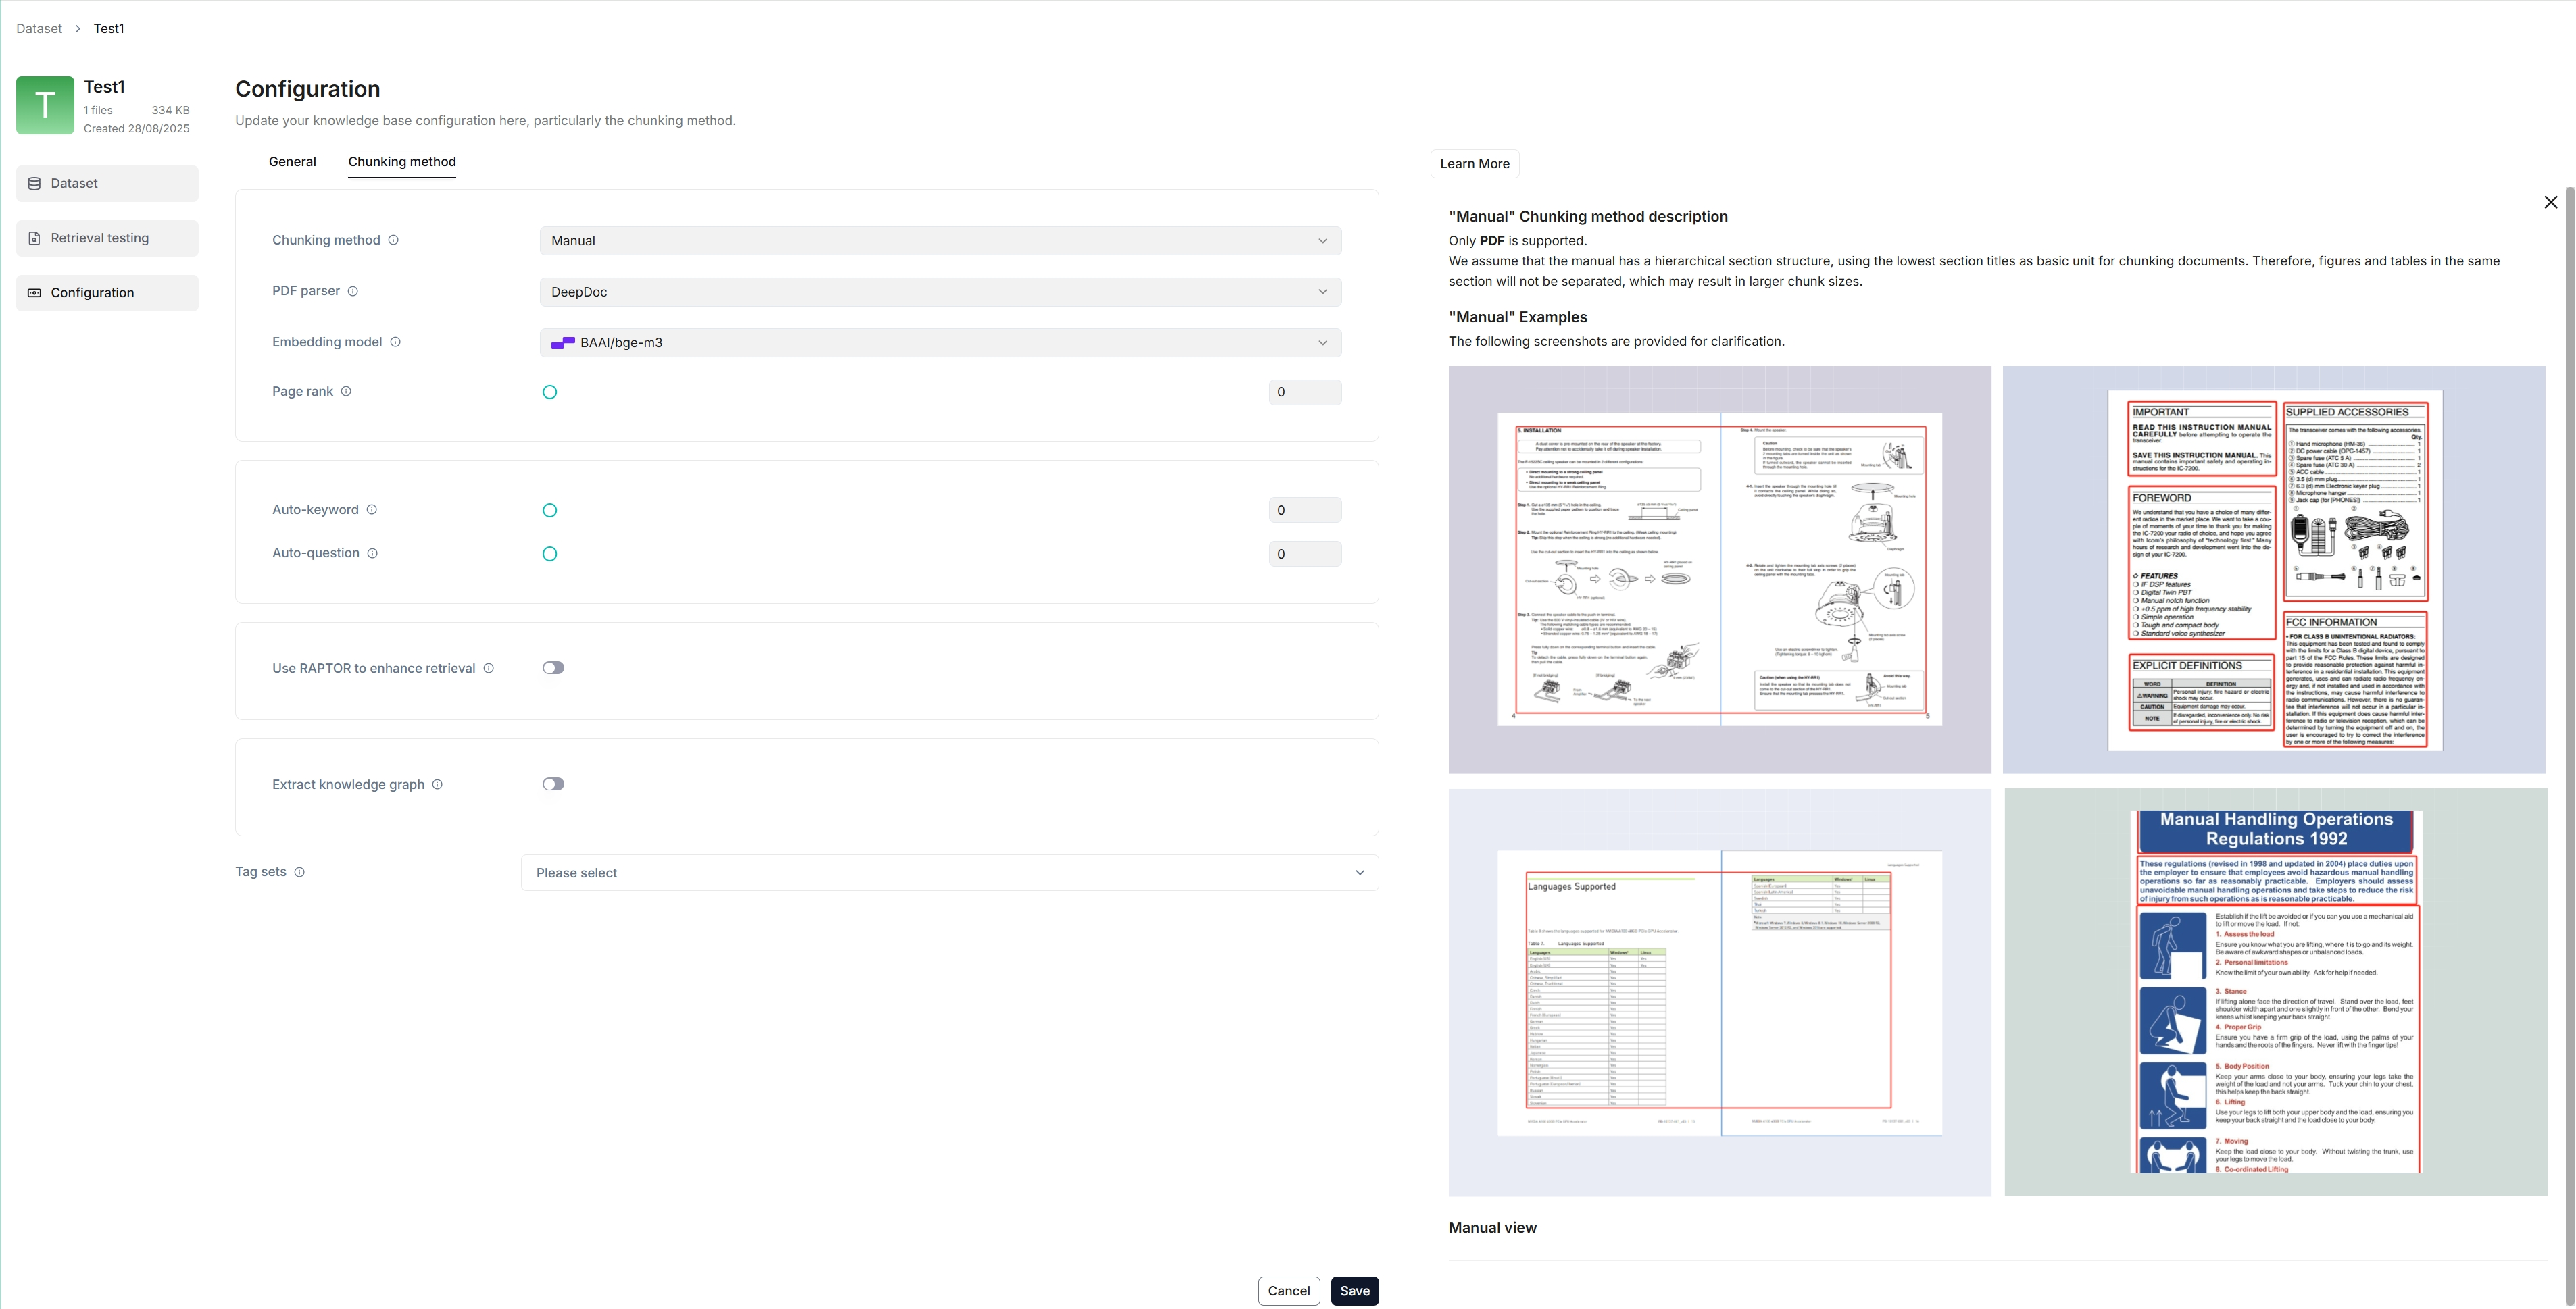2576x1309 pixels.
Task: Expand the PDF parser DeepDoc dropdown
Action: [x=940, y=292]
